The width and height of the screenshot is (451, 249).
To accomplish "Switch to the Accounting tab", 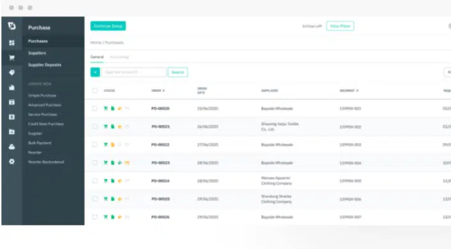I will (120, 57).
